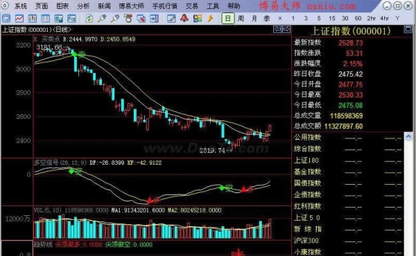Open the 新闻 menu

point(104,6)
